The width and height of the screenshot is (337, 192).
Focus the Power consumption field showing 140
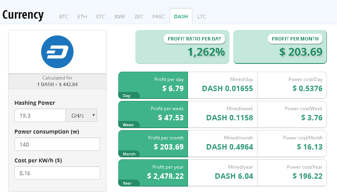click(x=57, y=144)
